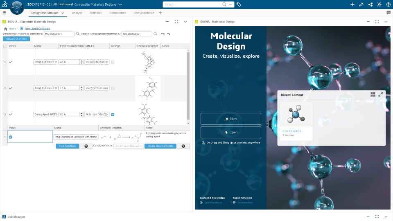Maximize the Composite Materials Design widget
The width and height of the screenshot is (393, 221).
point(176,22)
